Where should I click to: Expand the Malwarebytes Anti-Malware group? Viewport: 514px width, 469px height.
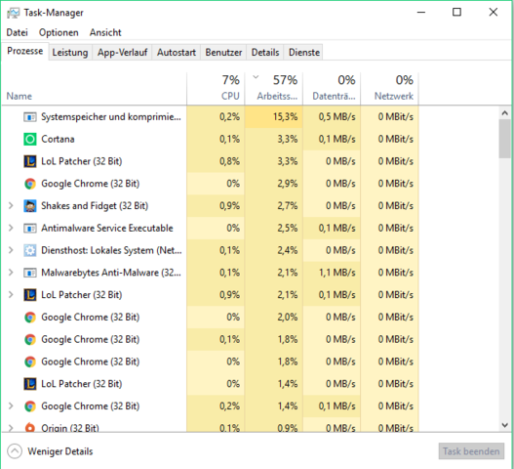[11, 273]
